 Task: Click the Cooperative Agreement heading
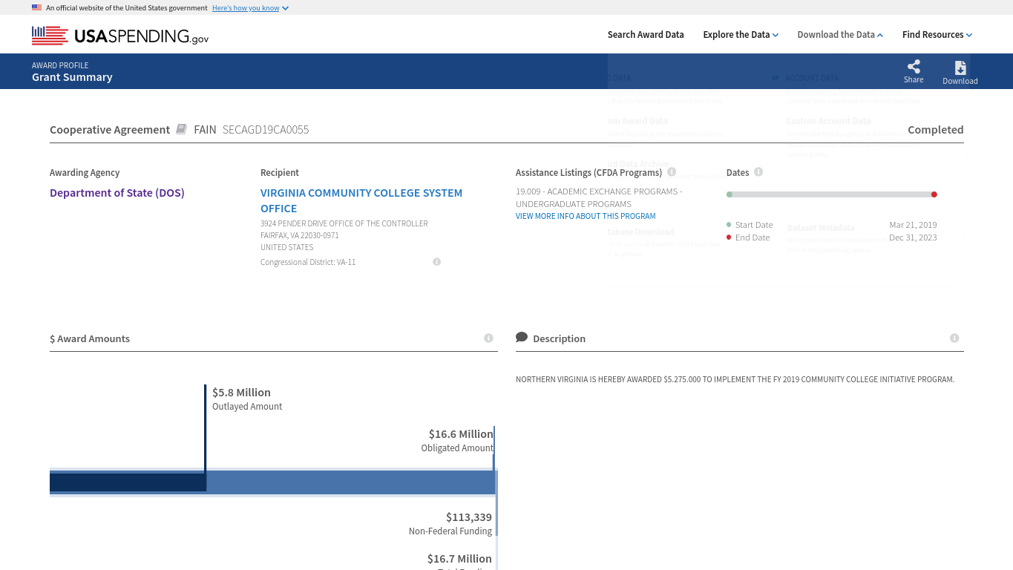click(x=110, y=129)
